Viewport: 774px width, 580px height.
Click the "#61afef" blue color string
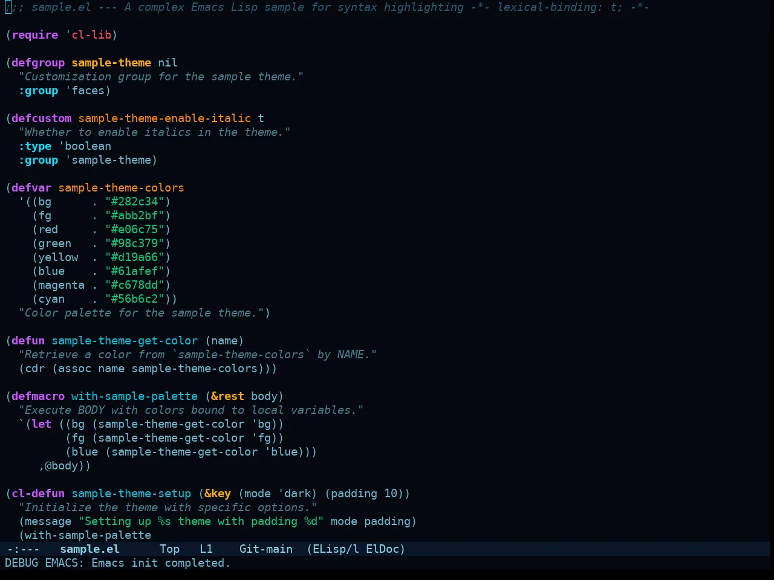pyautogui.click(x=135, y=271)
